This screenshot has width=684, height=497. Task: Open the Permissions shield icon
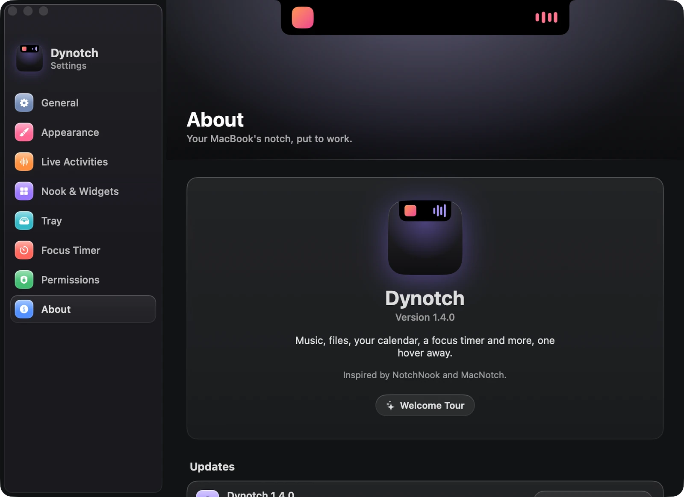coord(24,280)
